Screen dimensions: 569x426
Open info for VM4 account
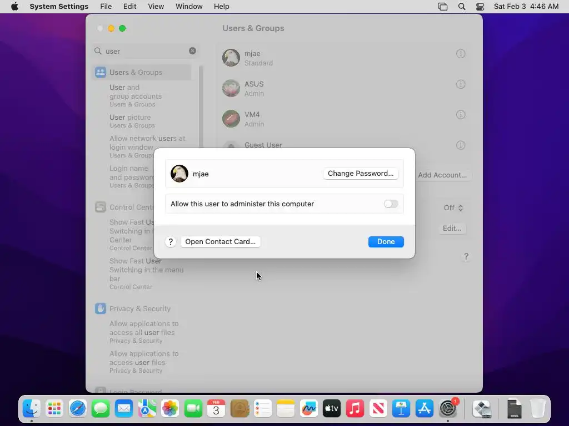tap(461, 115)
